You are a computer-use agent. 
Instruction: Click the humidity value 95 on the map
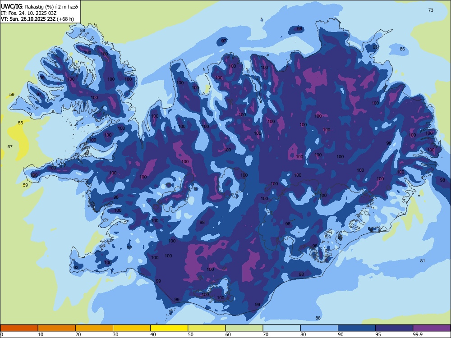(x=375, y=47)
